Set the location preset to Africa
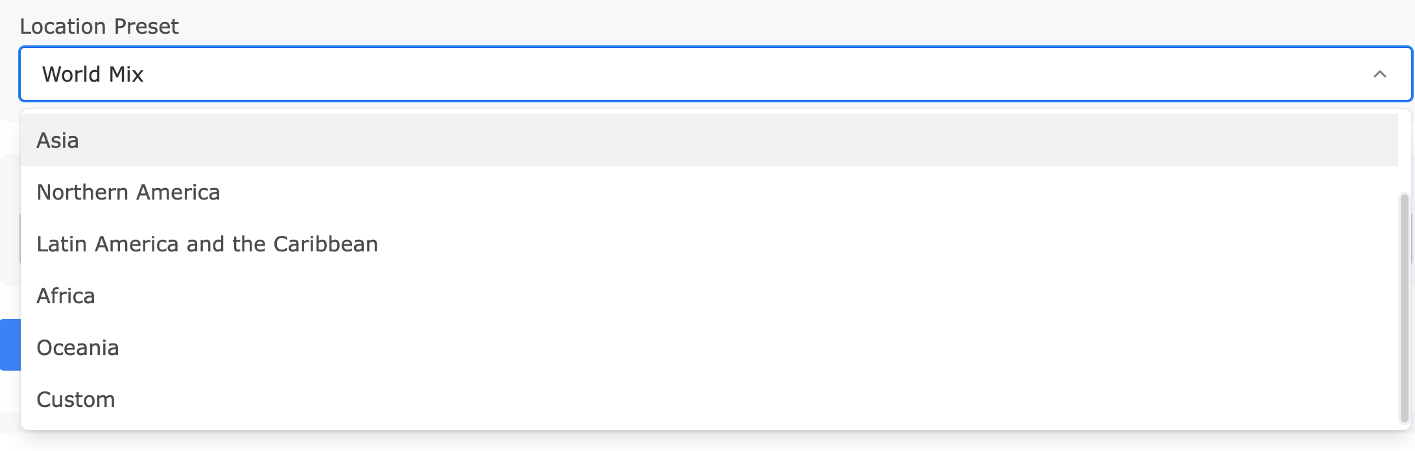The image size is (1415, 451). (65, 296)
